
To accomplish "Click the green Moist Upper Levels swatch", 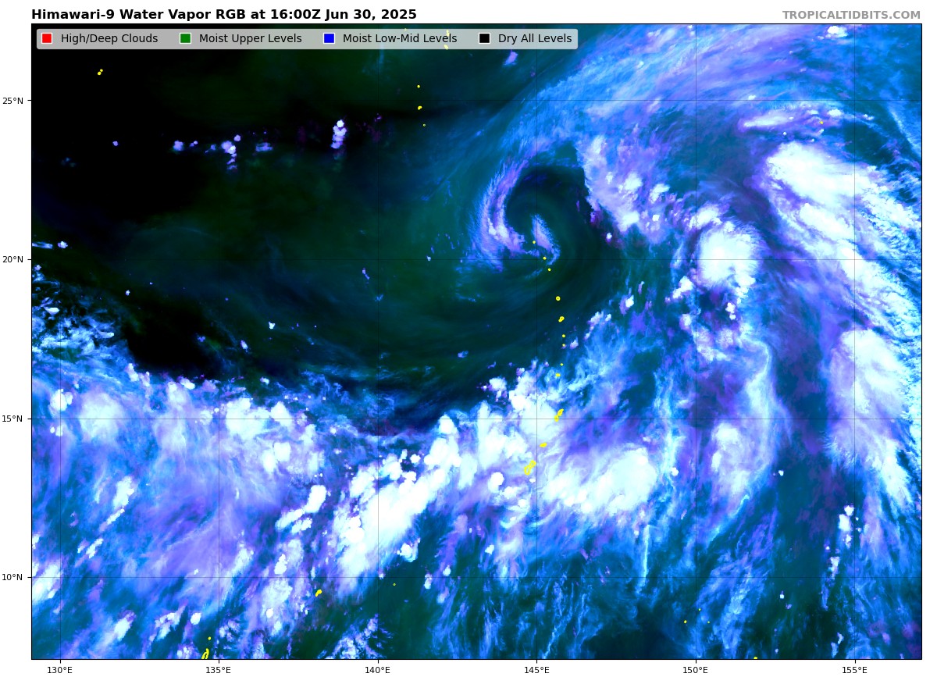I will (185, 38).
